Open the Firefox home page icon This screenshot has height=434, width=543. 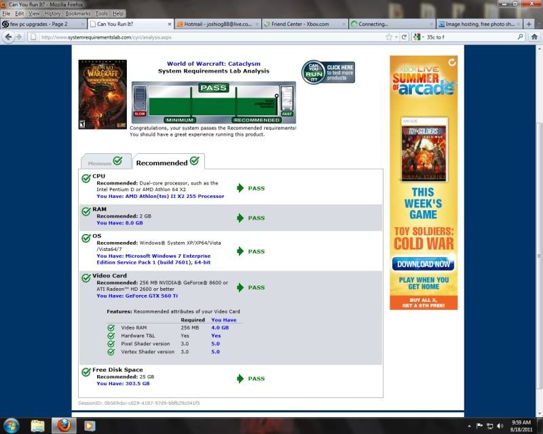pos(534,37)
